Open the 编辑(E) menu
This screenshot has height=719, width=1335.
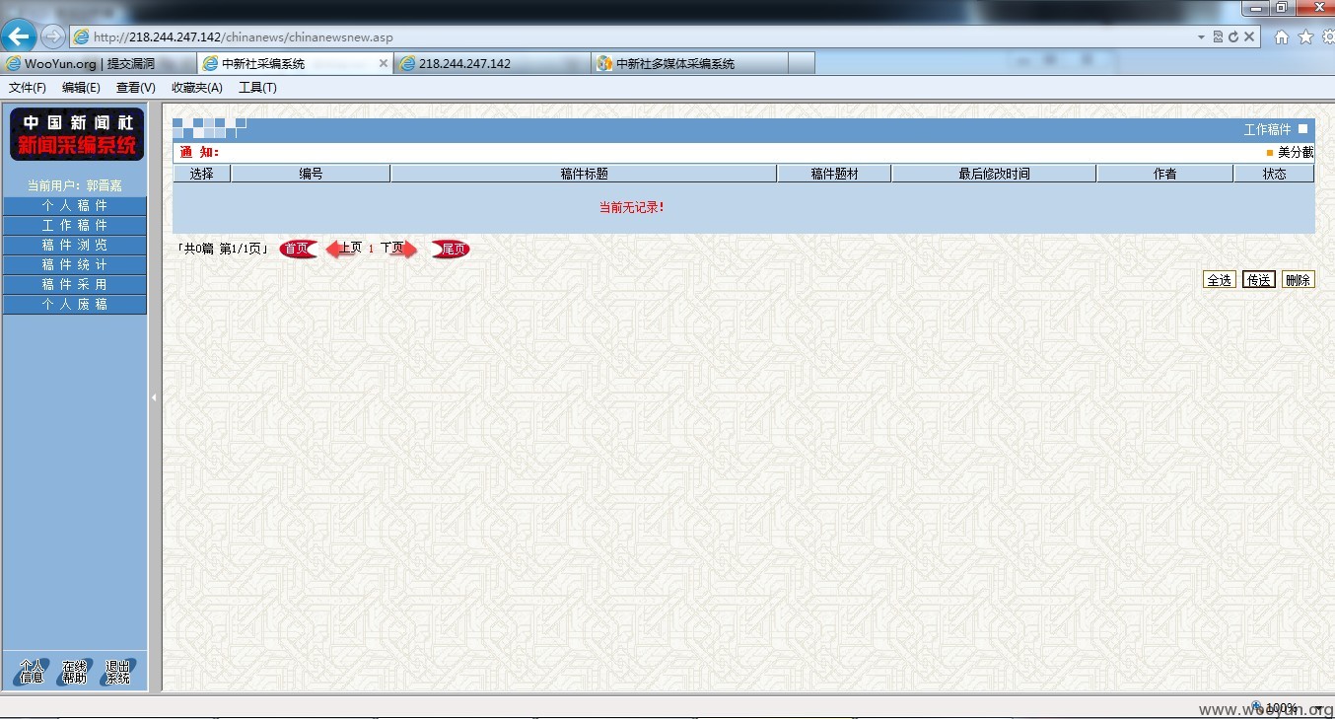[x=81, y=88]
